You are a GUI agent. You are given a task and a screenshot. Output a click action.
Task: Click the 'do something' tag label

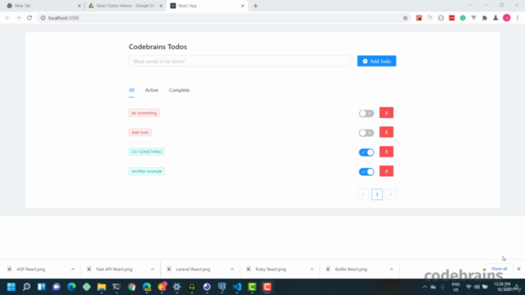pos(144,113)
